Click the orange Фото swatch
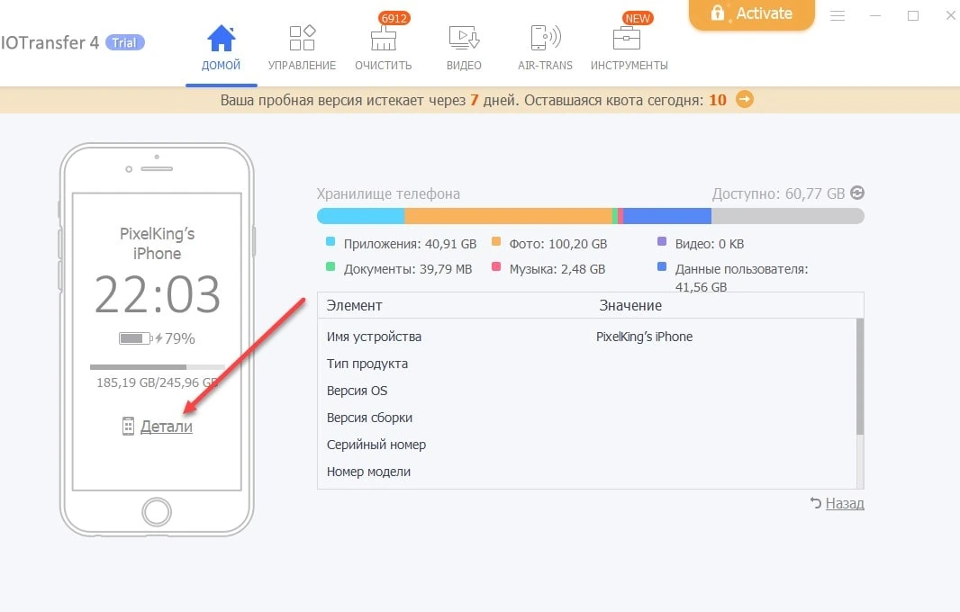960x612 pixels. [x=496, y=241]
